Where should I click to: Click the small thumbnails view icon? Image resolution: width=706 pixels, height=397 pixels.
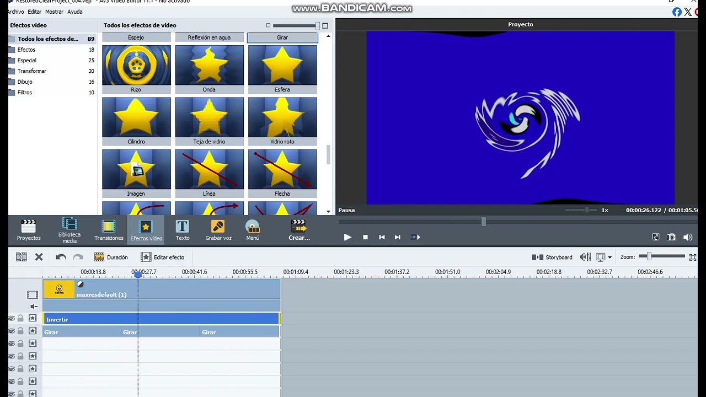(x=268, y=25)
